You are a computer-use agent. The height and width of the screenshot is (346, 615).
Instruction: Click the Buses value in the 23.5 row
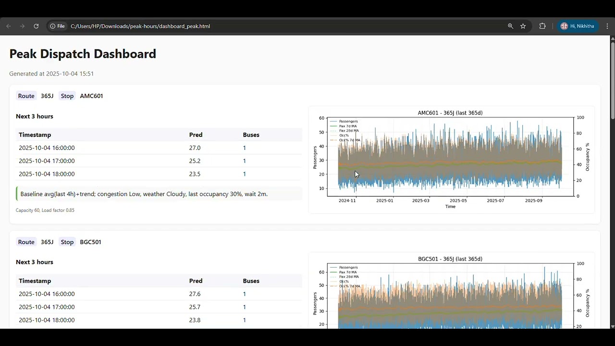[244, 173]
